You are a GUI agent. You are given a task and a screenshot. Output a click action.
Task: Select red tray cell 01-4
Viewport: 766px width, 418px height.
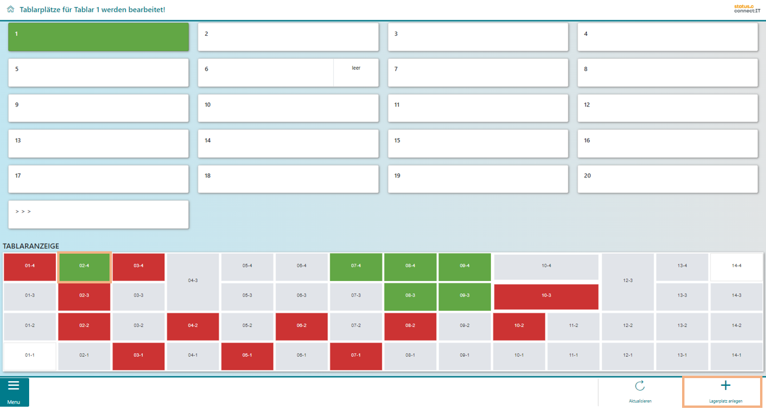(x=30, y=266)
